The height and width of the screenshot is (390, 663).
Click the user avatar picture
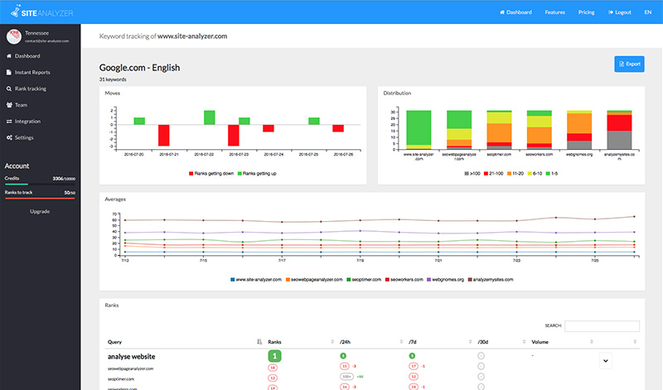click(x=13, y=36)
